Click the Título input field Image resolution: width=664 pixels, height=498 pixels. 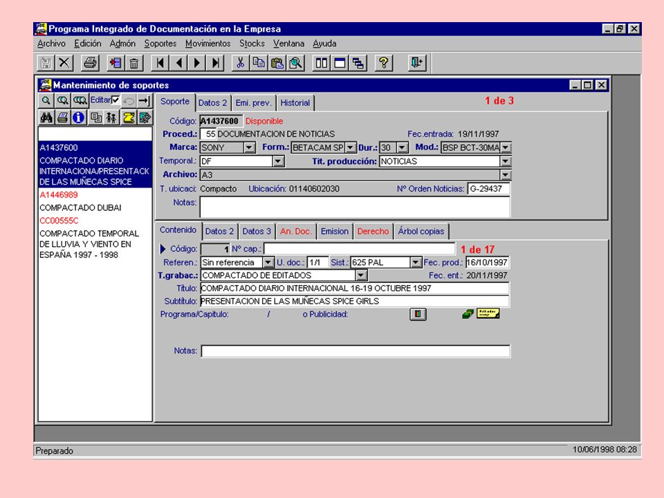click(x=355, y=288)
